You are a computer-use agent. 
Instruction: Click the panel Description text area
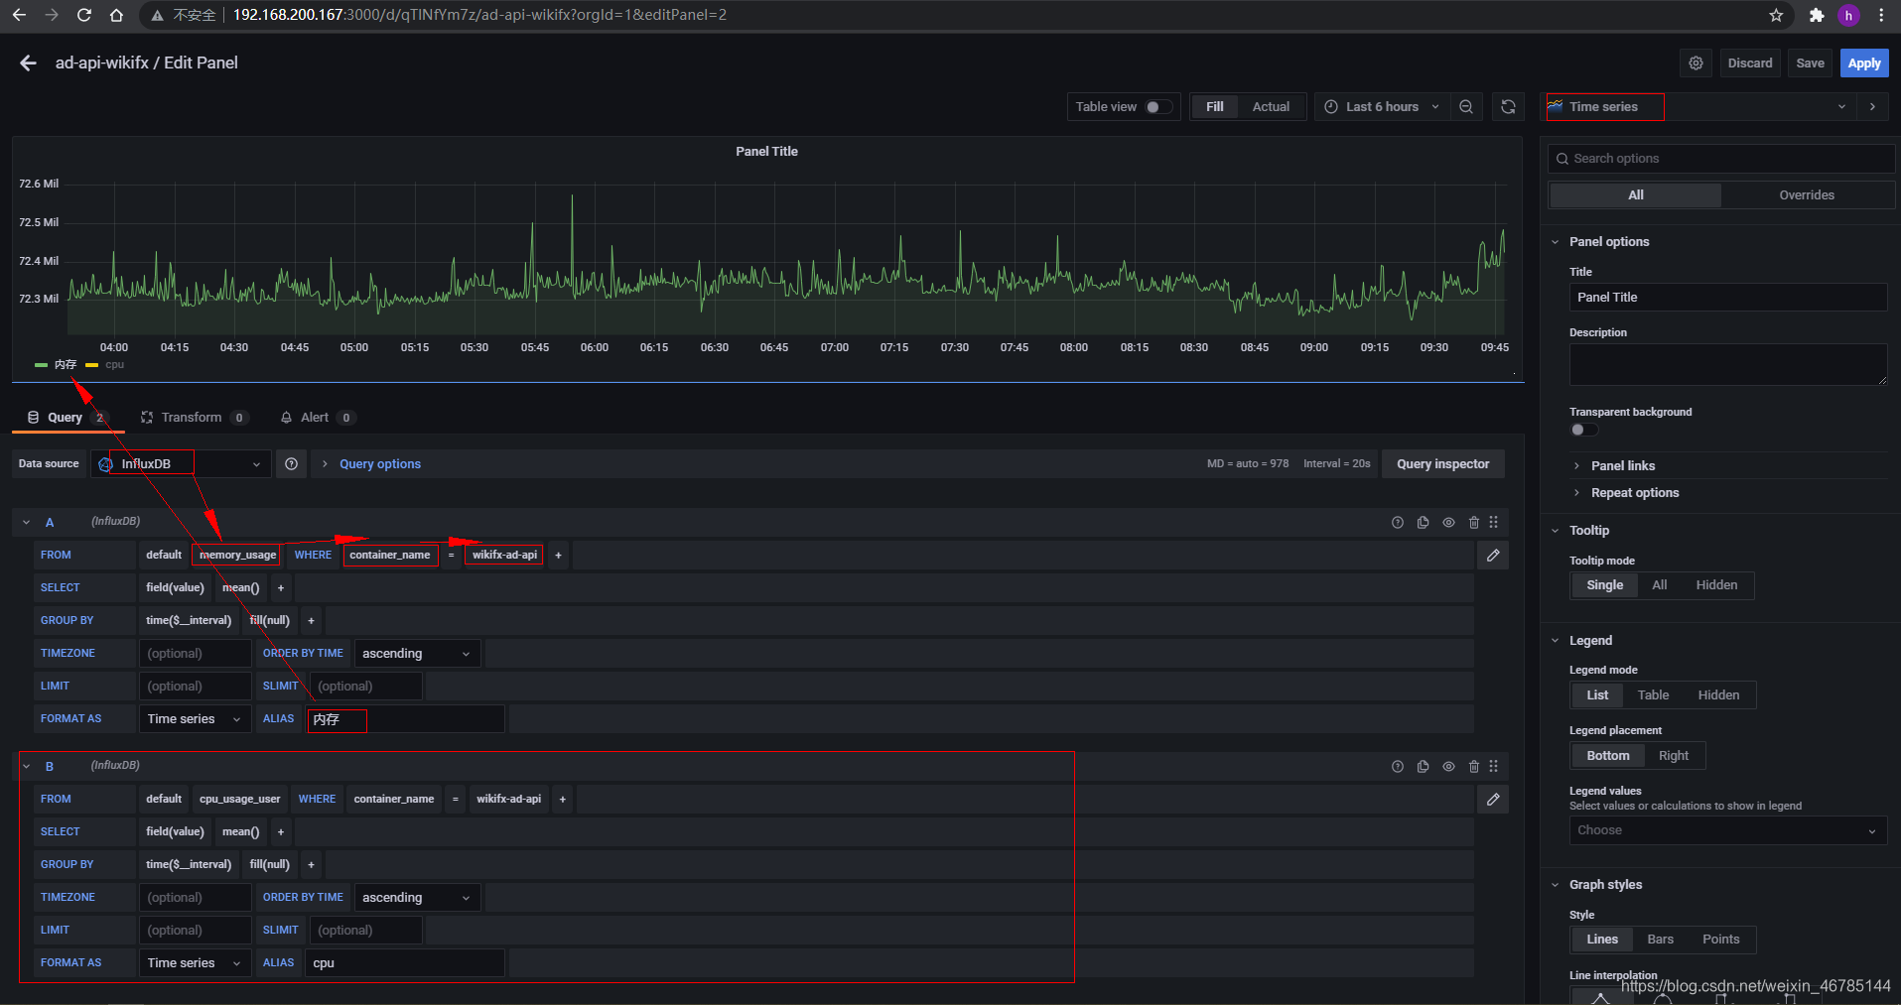1728,365
